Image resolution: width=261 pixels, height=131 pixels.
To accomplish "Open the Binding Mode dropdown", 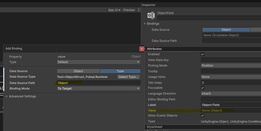I will coord(99,89).
